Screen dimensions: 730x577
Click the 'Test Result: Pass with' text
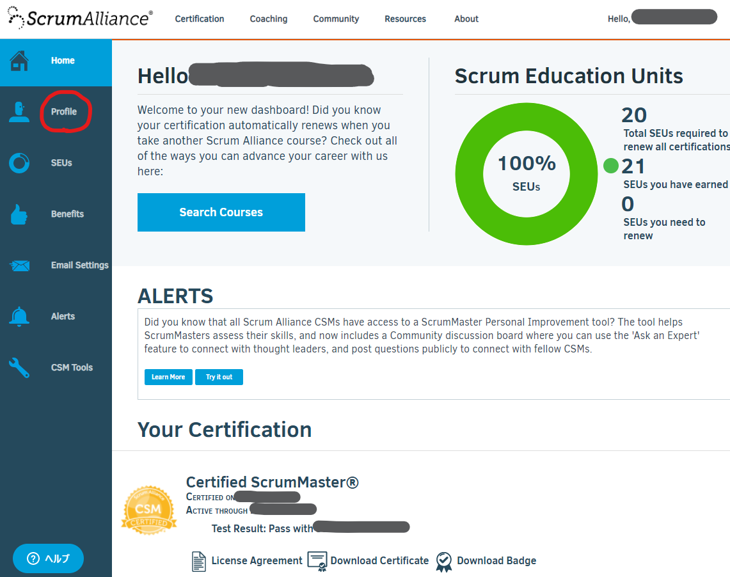point(262,528)
